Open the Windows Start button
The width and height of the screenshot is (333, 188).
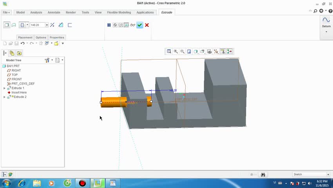[6, 183]
